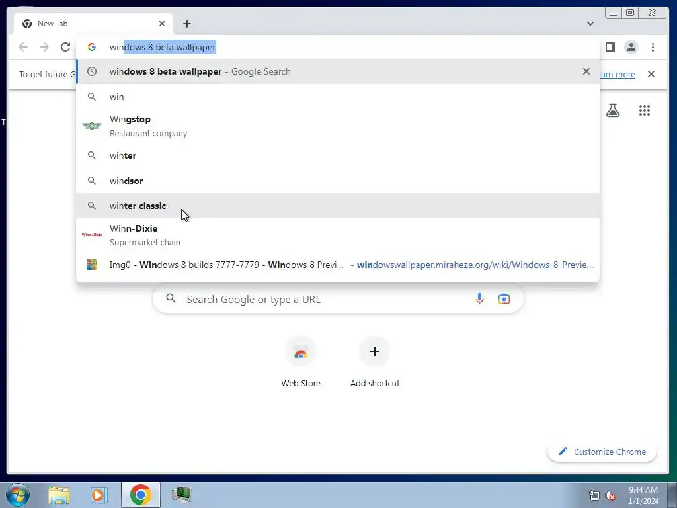Toggle the side panel icon
Viewport: 677px width, 508px height.
610,47
